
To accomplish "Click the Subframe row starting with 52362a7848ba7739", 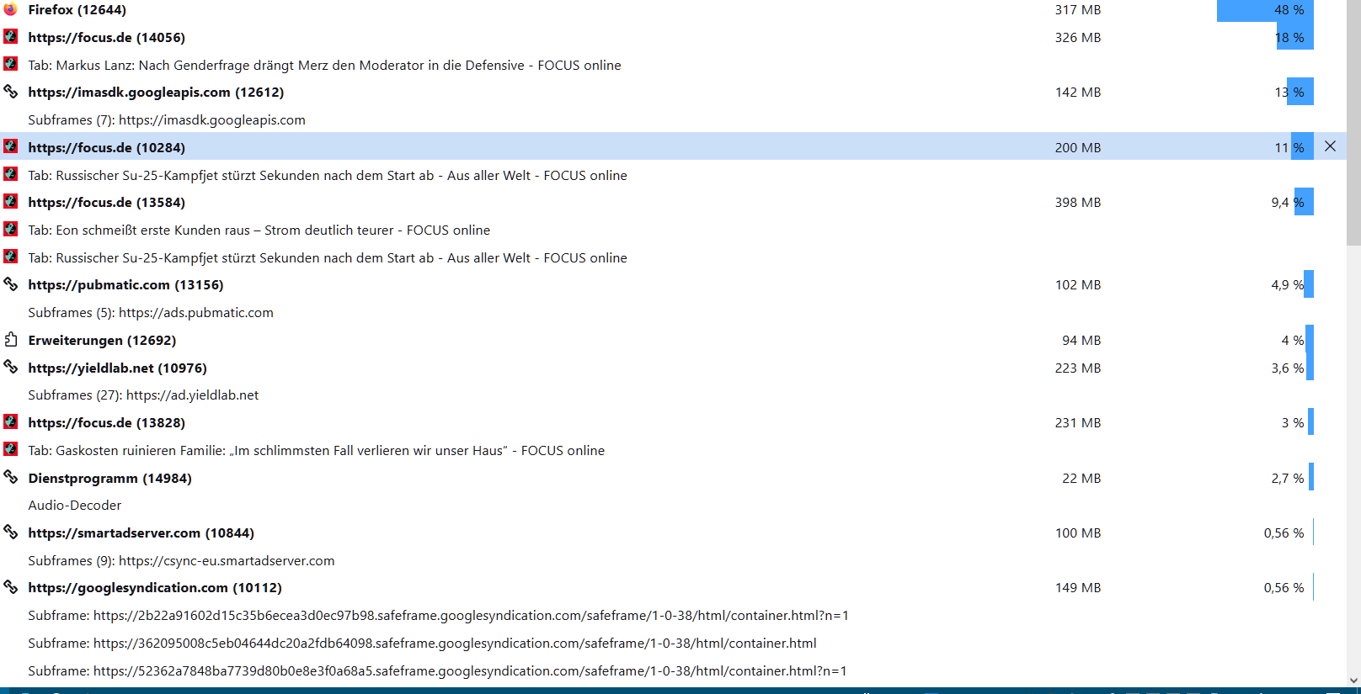I will 438,671.
